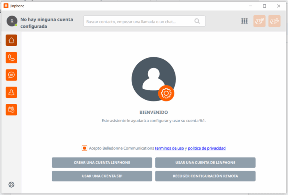Click the Linphone logo in title bar

pyautogui.click(x=6, y=6)
